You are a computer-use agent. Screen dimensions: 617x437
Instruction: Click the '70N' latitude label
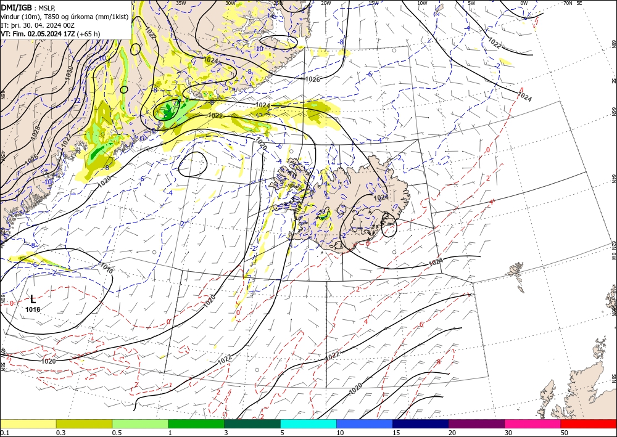point(568,3)
